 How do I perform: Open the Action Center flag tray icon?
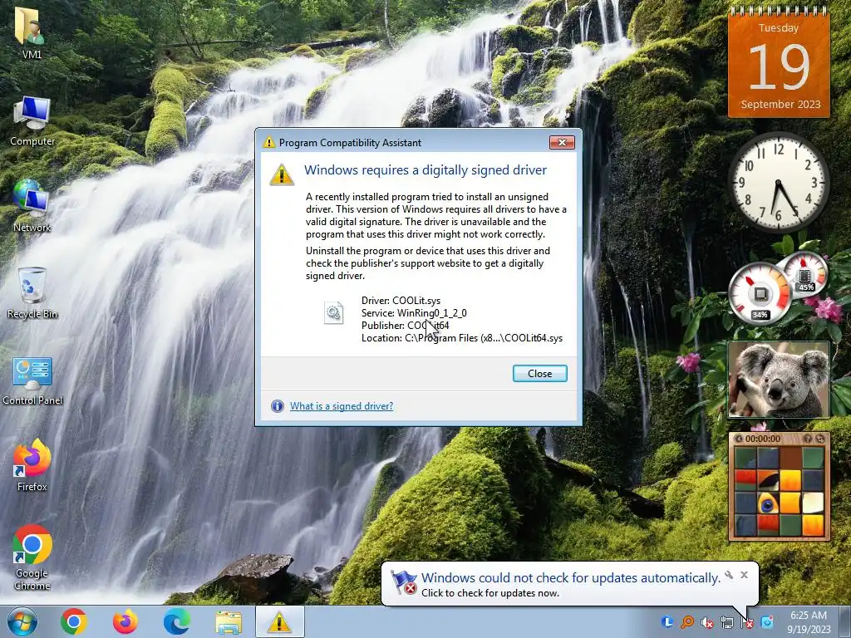(747, 622)
